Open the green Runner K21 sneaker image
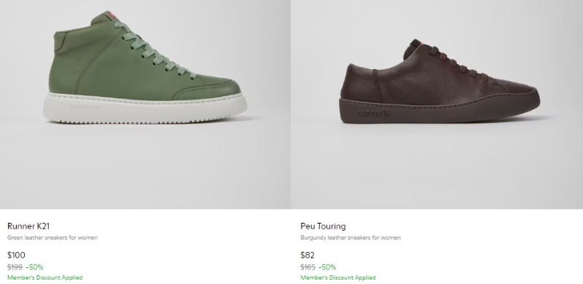This screenshot has width=583, height=284. pyautogui.click(x=145, y=104)
